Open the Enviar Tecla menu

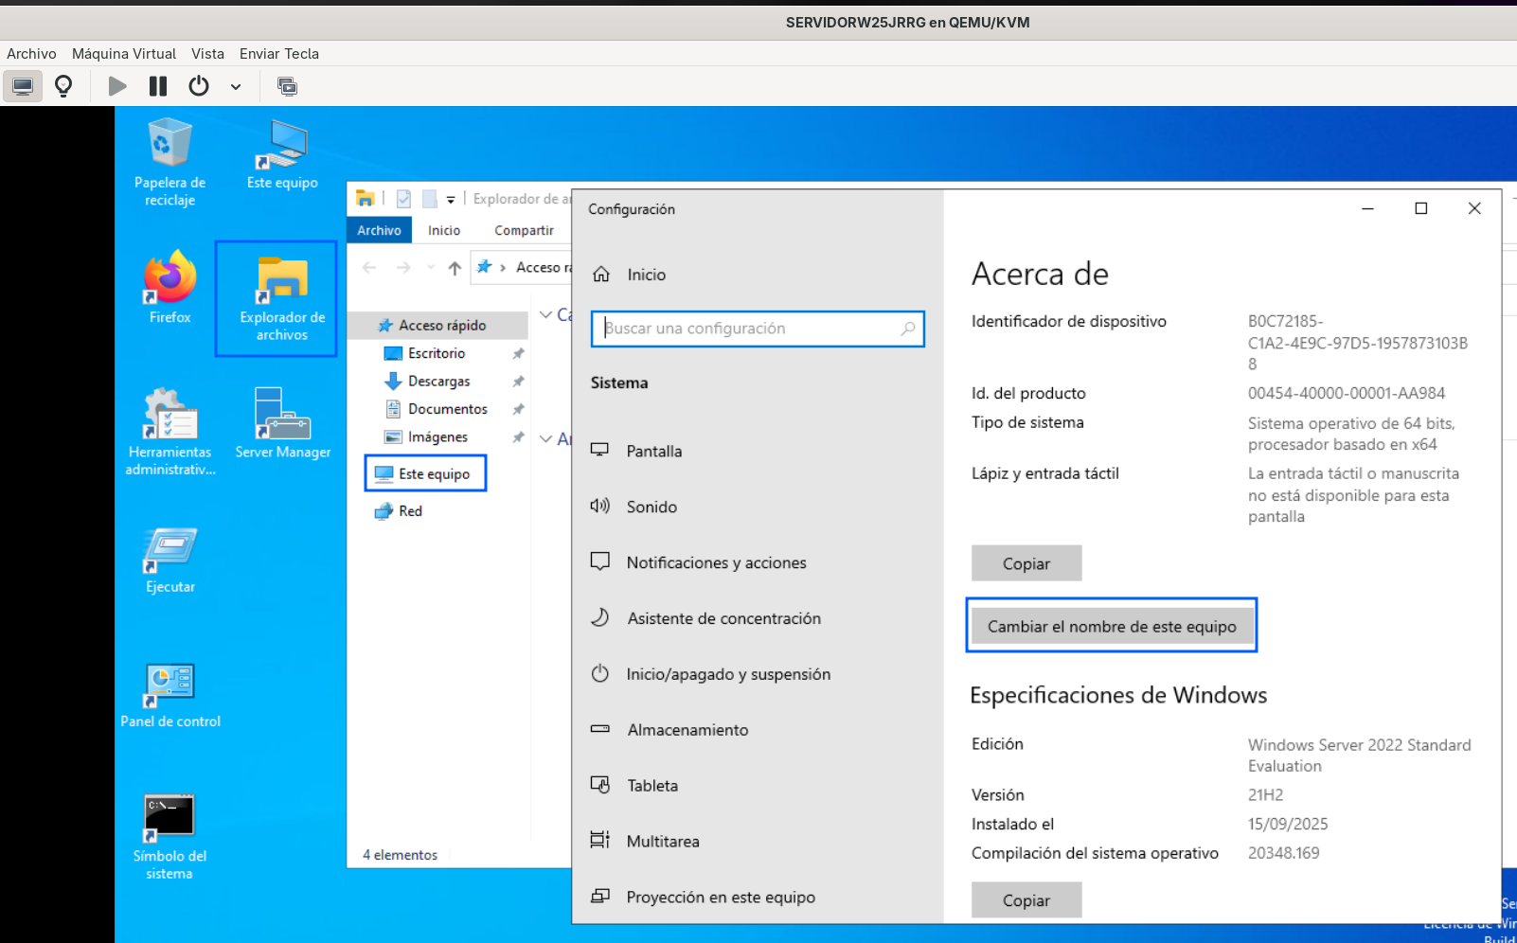click(279, 54)
